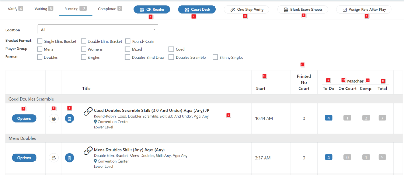The height and width of the screenshot is (175, 404).
Task: Expand the Location dropdown
Action: pyautogui.click(x=98, y=29)
